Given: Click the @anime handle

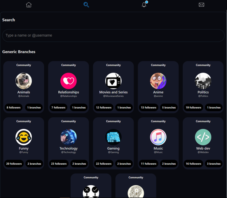Looking at the screenshot, I should [x=158, y=96].
